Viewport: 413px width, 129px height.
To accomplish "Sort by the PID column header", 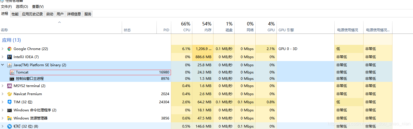I will coord(164,27).
